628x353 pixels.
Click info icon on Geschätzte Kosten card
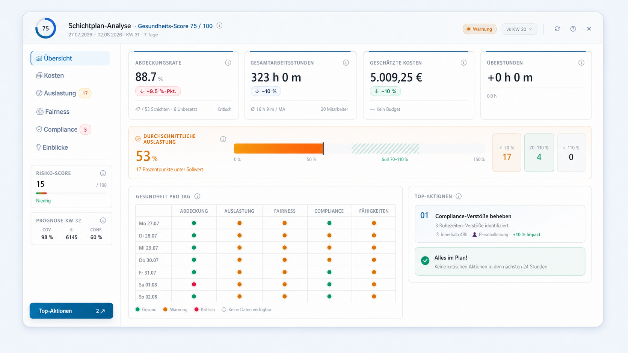pyautogui.click(x=463, y=63)
